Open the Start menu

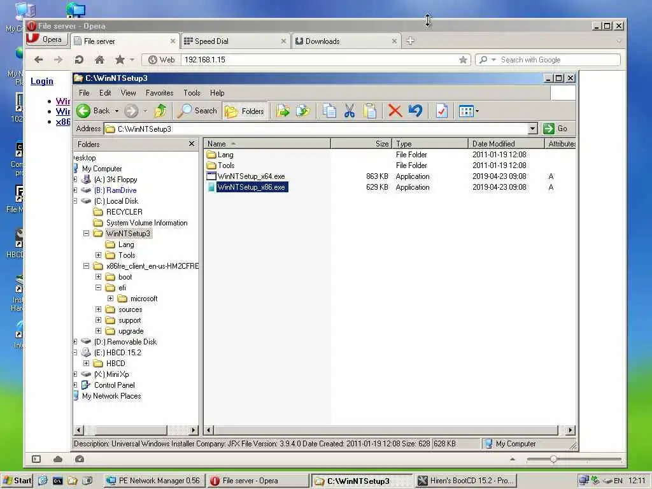[17, 481]
